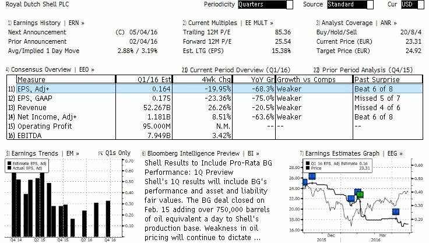Click the Measure column header
The image size is (429, 243).
pyautogui.click(x=66, y=79)
